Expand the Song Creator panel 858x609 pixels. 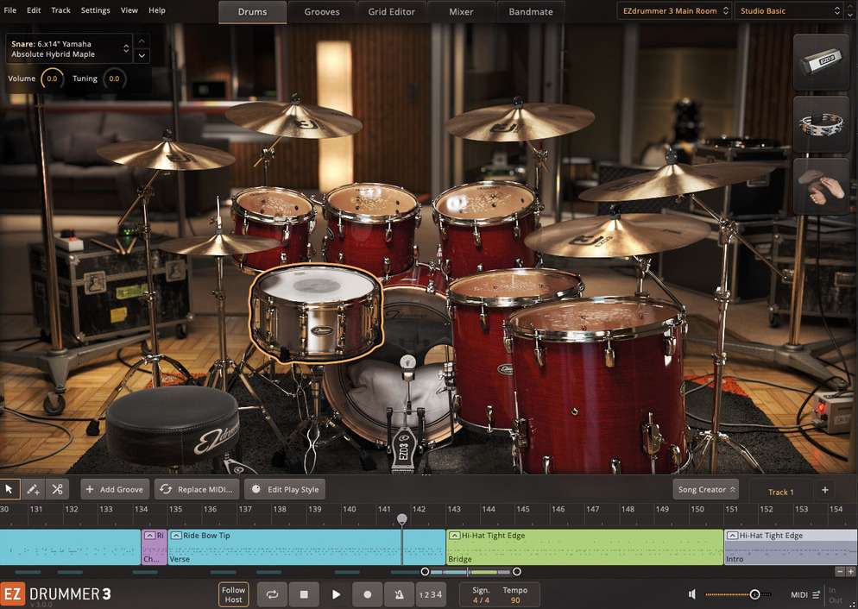click(705, 488)
